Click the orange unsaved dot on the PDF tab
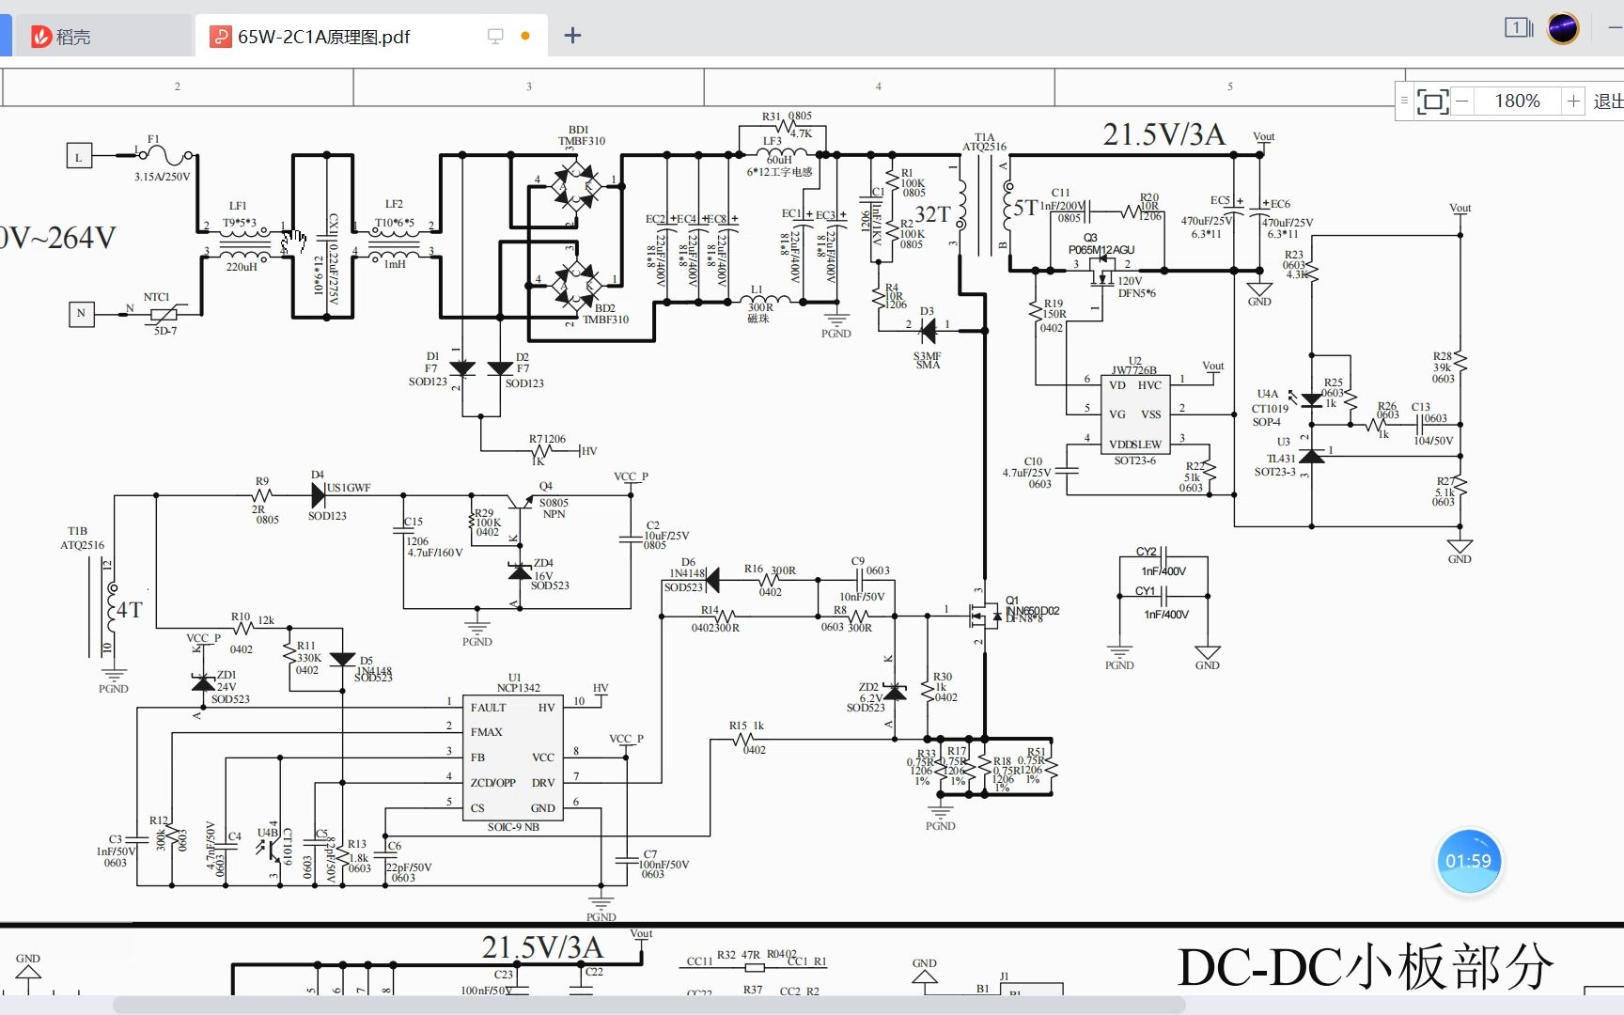The image size is (1624, 1015). (x=525, y=36)
